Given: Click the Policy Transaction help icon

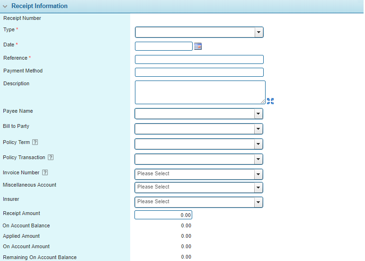Looking at the screenshot, I should (x=51, y=158).
